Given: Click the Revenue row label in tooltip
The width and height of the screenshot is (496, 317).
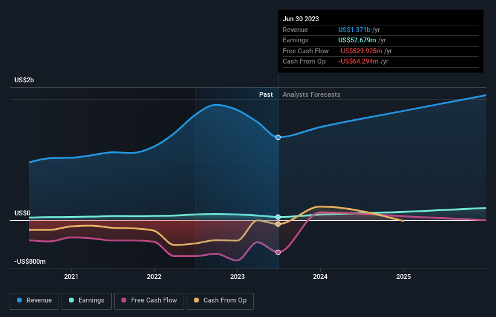Looking at the screenshot, I should tap(295, 30).
